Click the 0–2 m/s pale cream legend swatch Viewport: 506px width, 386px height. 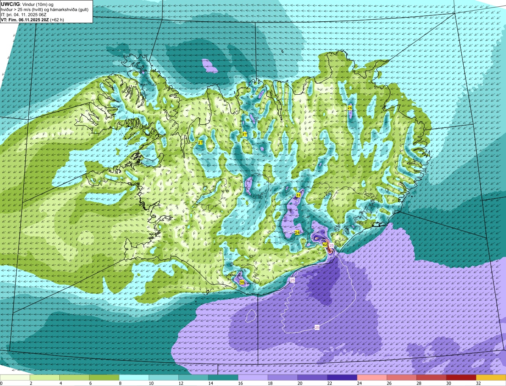15,377
